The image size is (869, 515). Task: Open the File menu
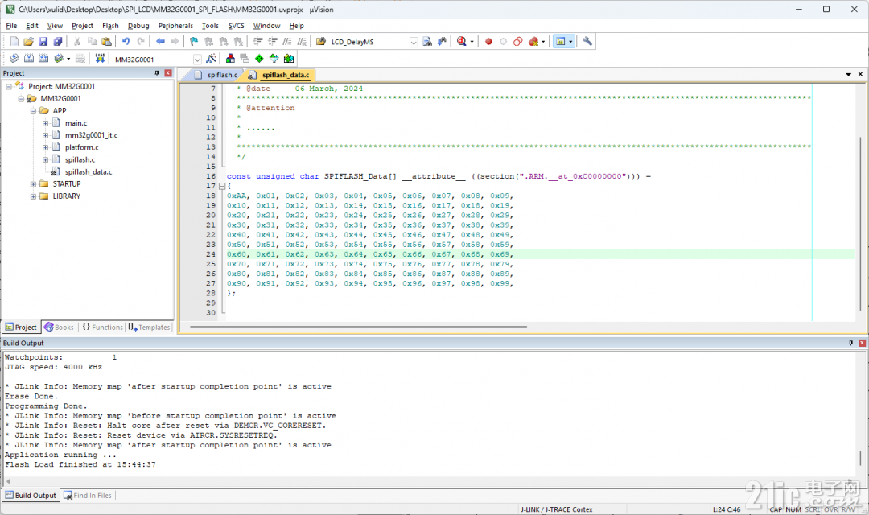click(x=11, y=26)
